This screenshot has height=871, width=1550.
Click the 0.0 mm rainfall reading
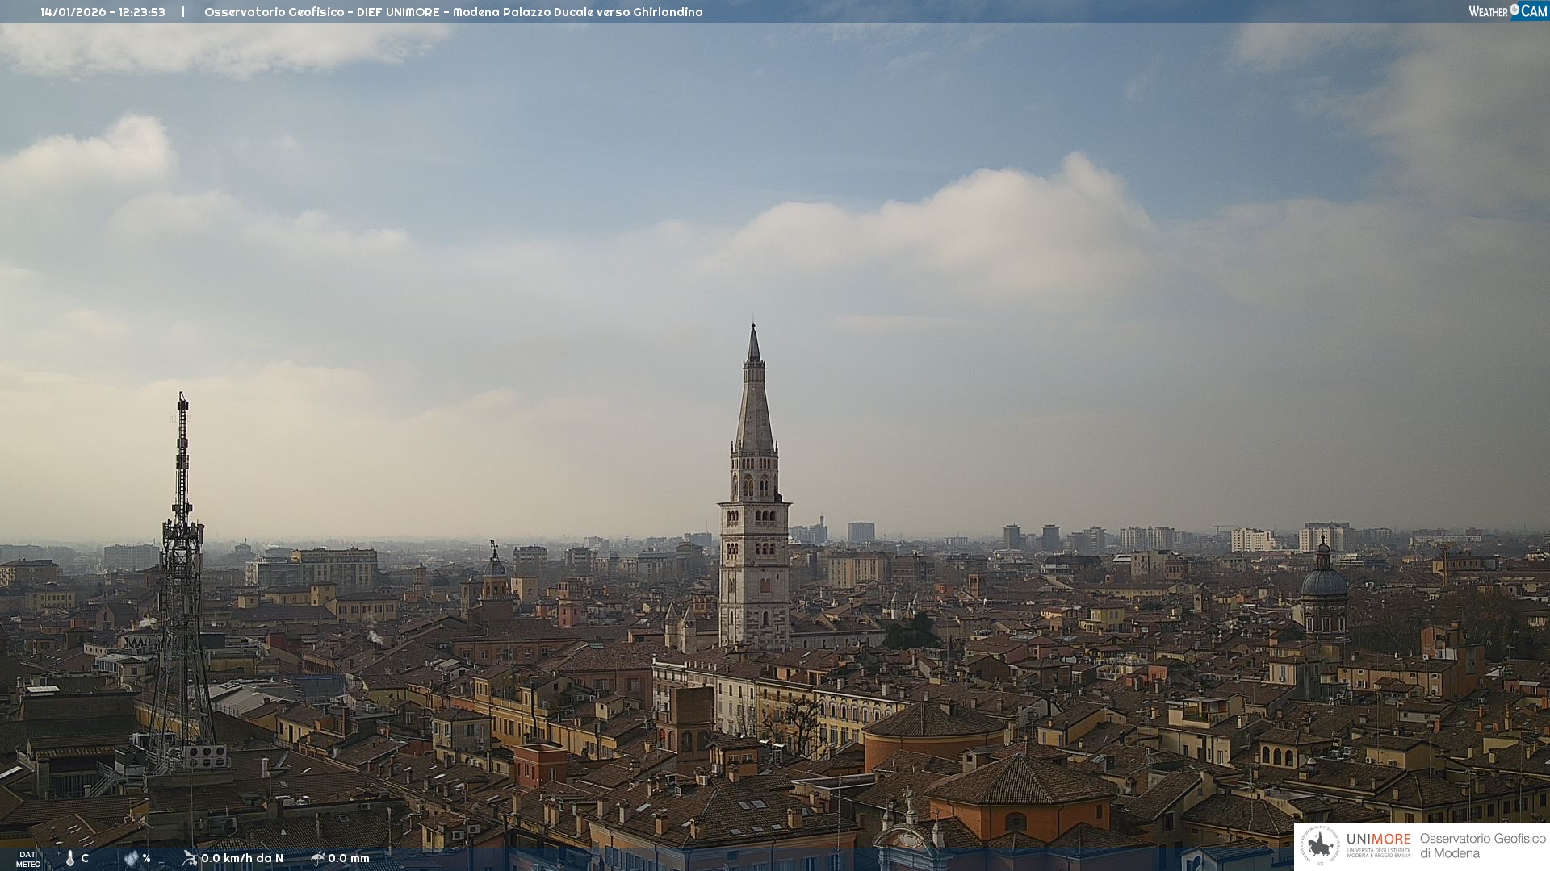(349, 858)
